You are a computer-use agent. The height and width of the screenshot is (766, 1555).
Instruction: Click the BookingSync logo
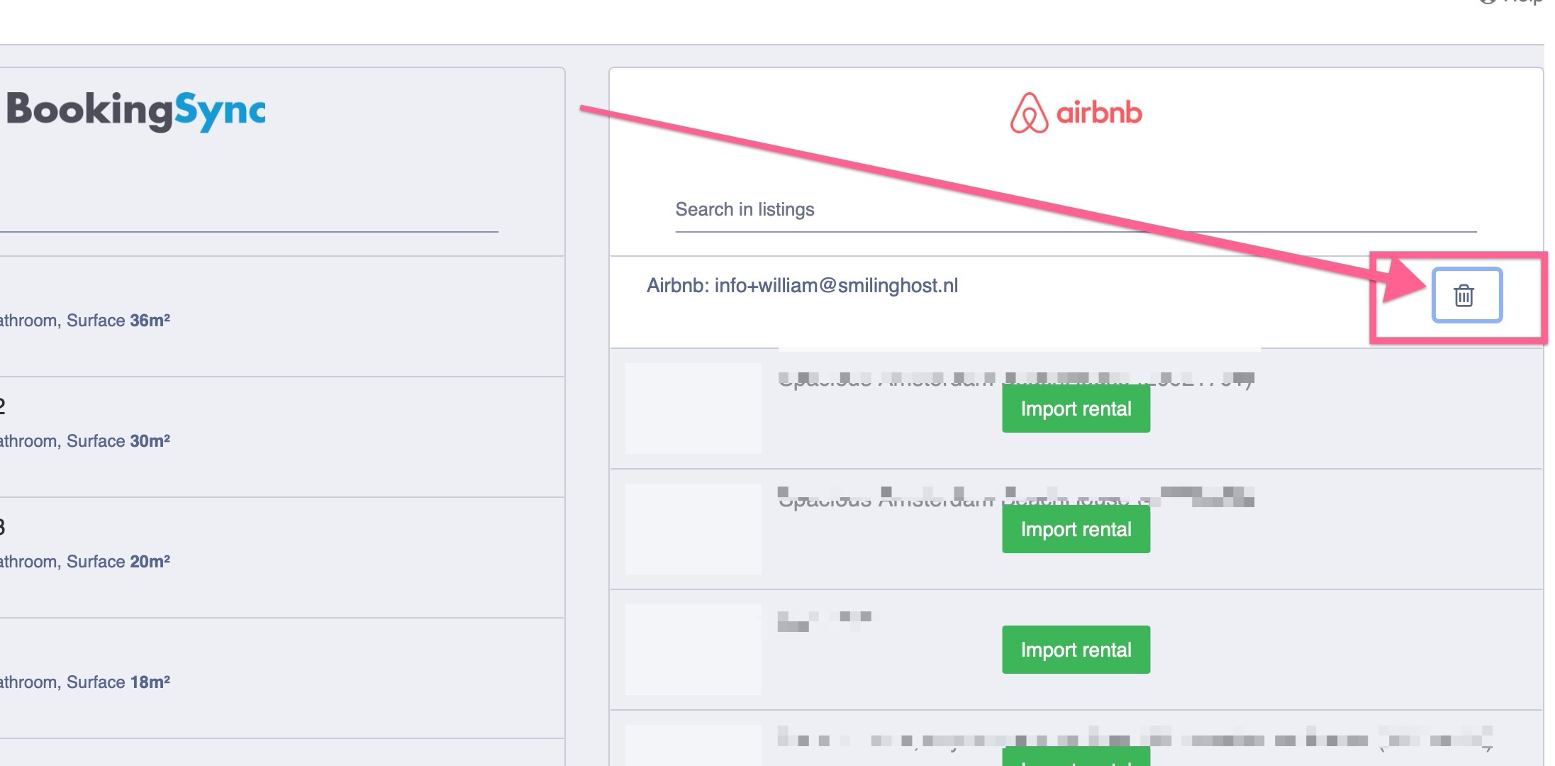[x=135, y=111]
